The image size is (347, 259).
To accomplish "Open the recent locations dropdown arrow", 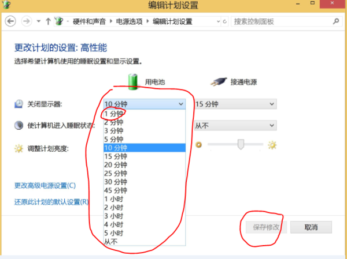I will (x=39, y=21).
